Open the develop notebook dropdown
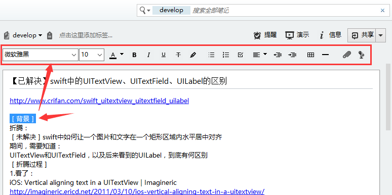 27,35
